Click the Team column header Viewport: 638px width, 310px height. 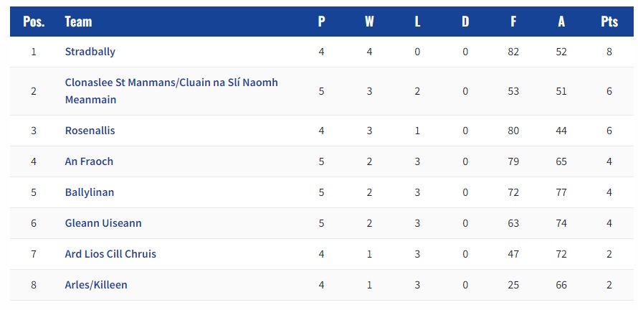79,22
